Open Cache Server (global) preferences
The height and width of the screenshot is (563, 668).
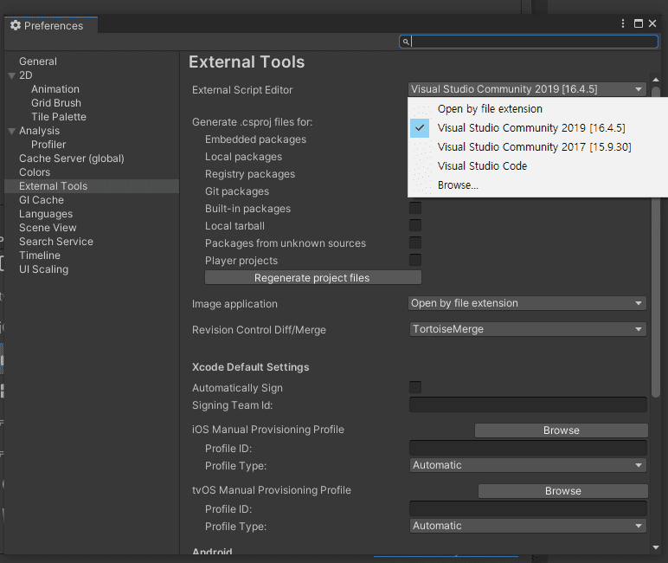click(72, 159)
